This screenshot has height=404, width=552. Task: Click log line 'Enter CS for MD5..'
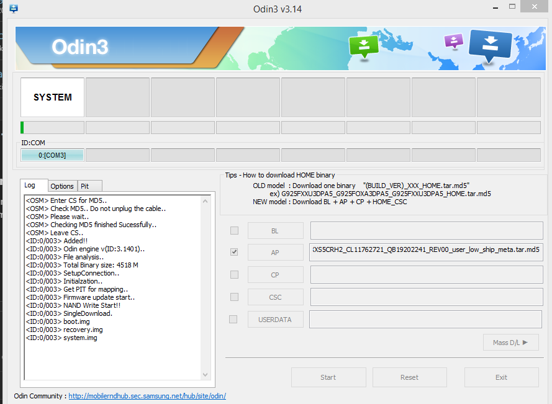pyautogui.click(x=66, y=200)
